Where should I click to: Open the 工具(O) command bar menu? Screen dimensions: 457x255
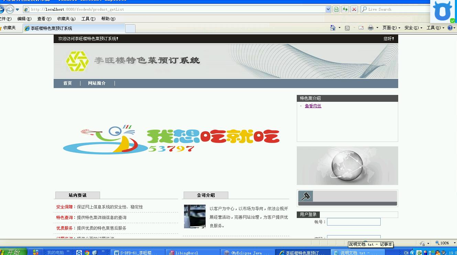click(x=435, y=28)
